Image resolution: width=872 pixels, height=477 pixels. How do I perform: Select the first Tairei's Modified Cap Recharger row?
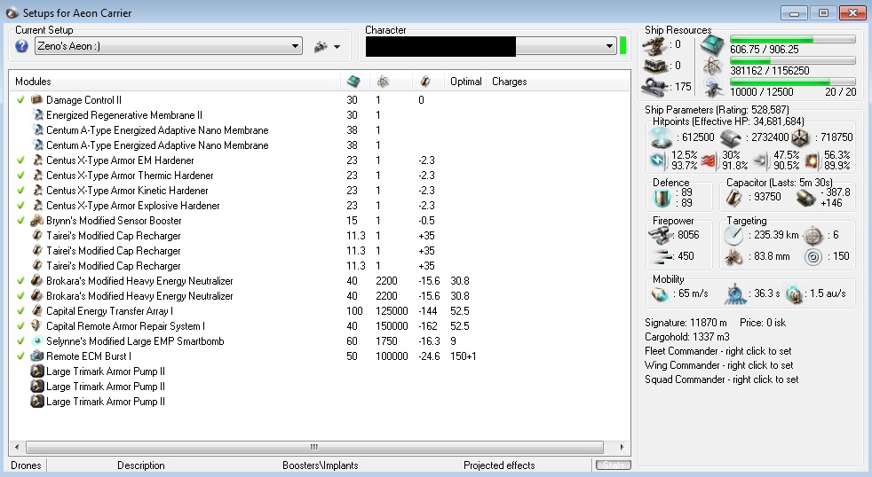coord(114,236)
